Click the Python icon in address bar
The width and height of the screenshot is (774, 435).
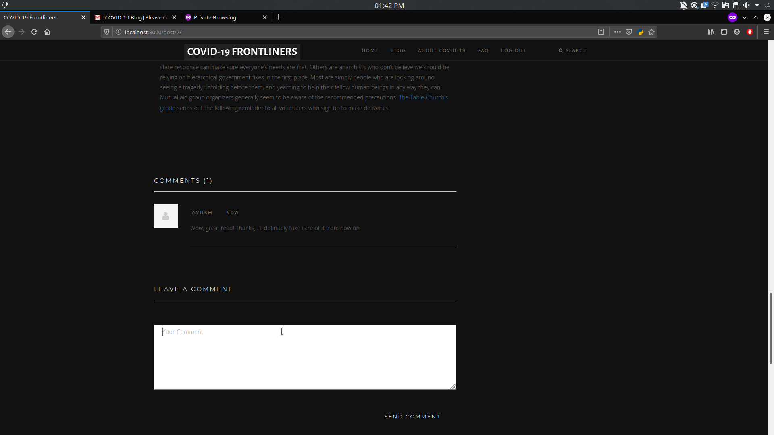coord(641,32)
